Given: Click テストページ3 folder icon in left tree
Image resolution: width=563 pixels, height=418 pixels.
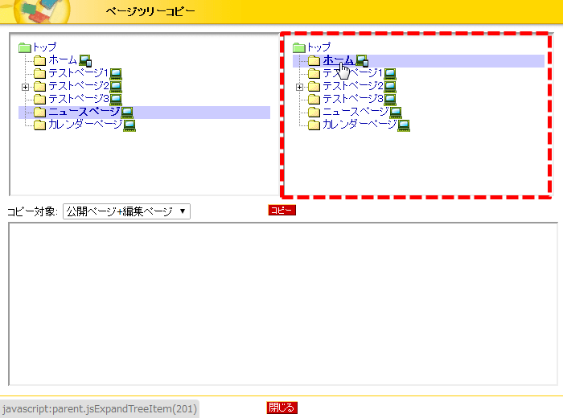Looking at the screenshot, I should click(x=40, y=99).
